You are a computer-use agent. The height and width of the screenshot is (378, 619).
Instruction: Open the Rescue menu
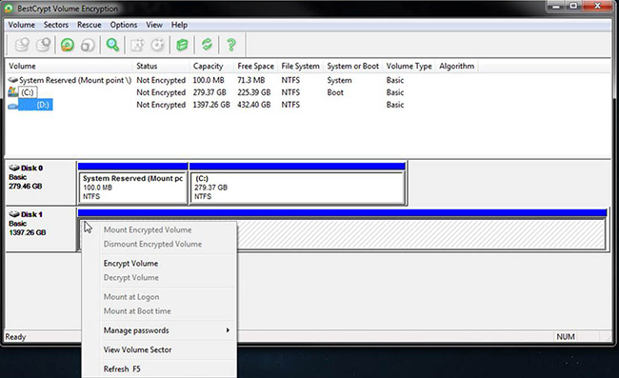pyautogui.click(x=90, y=25)
